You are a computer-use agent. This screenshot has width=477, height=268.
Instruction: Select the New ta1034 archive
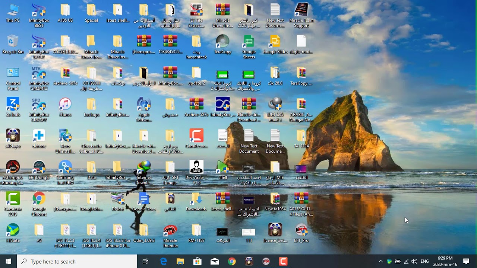pos(275,201)
